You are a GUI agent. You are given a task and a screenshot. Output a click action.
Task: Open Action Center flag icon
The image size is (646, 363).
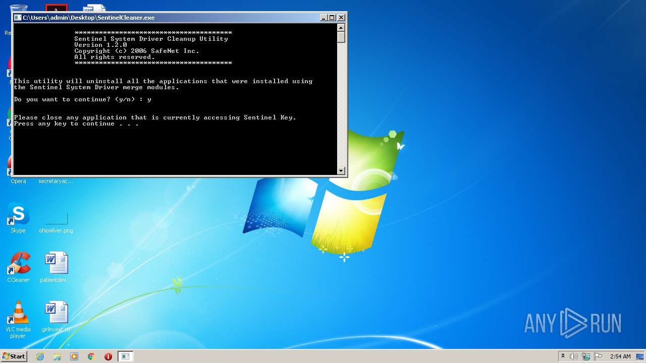click(598, 356)
